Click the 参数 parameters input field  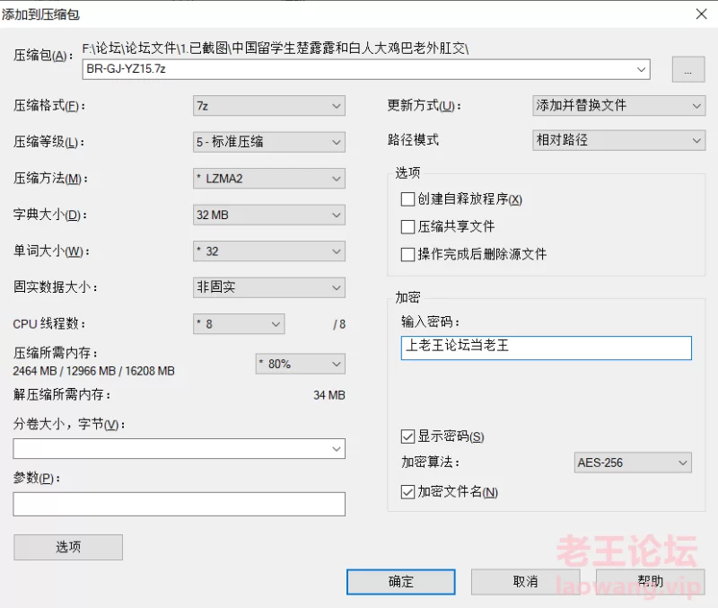point(179,504)
